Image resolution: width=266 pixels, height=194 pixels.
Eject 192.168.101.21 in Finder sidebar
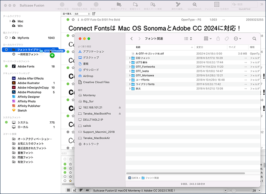[119, 107]
